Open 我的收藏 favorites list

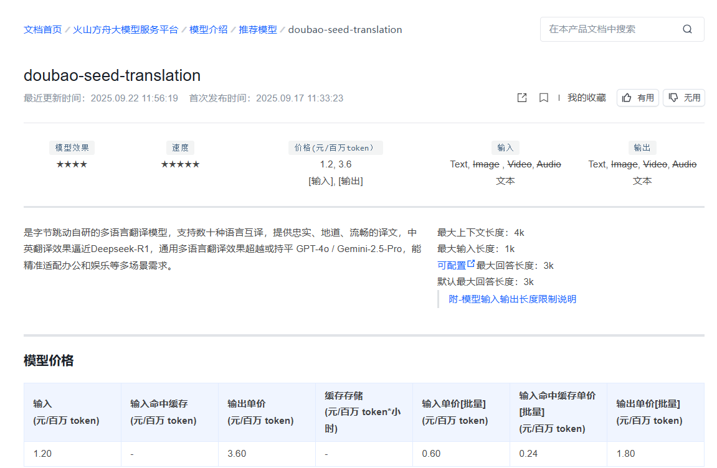click(x=586, y=97)
